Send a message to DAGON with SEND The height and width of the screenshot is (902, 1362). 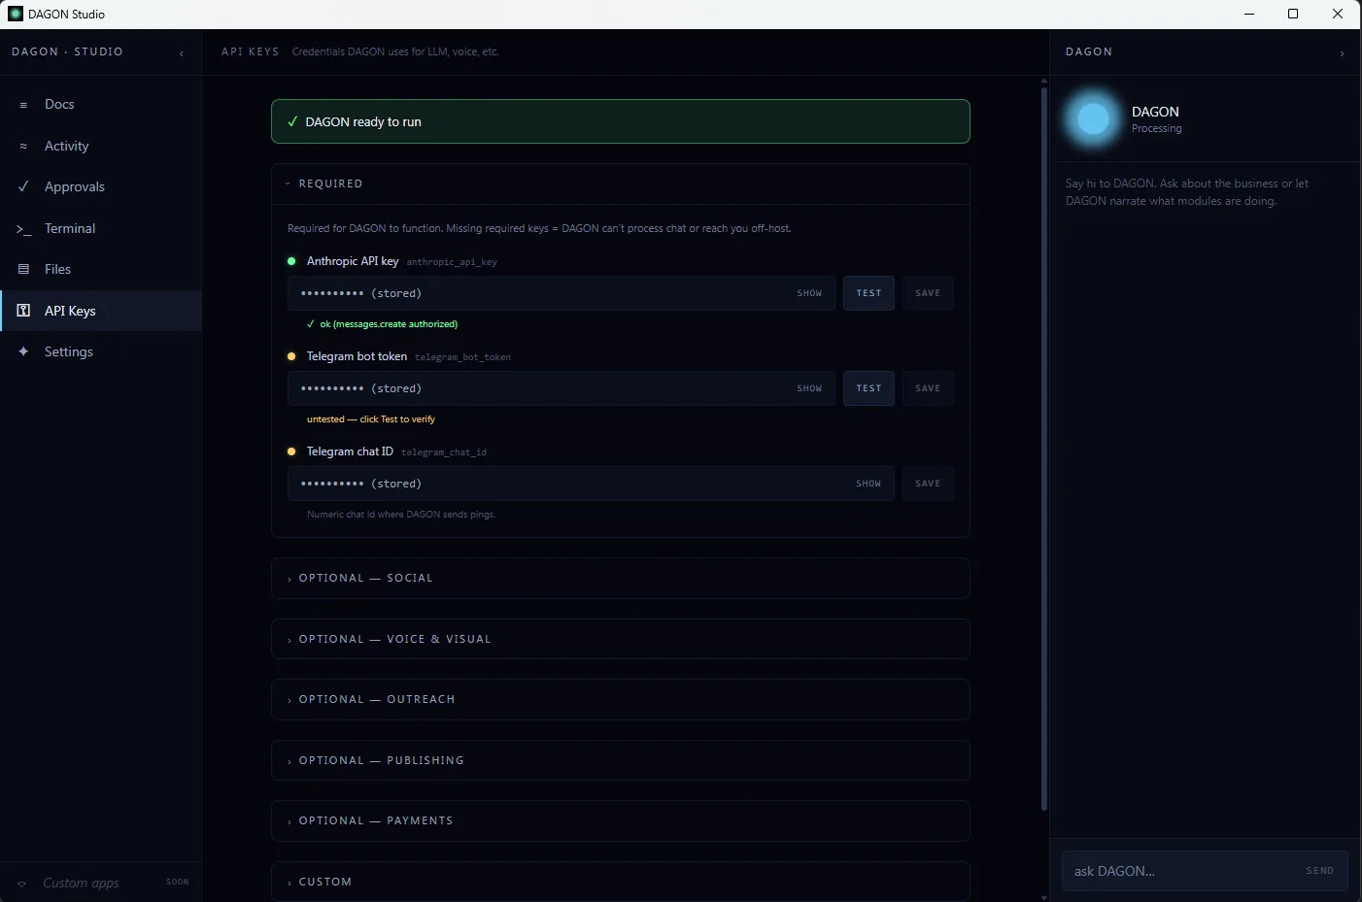pos(1319,871)
